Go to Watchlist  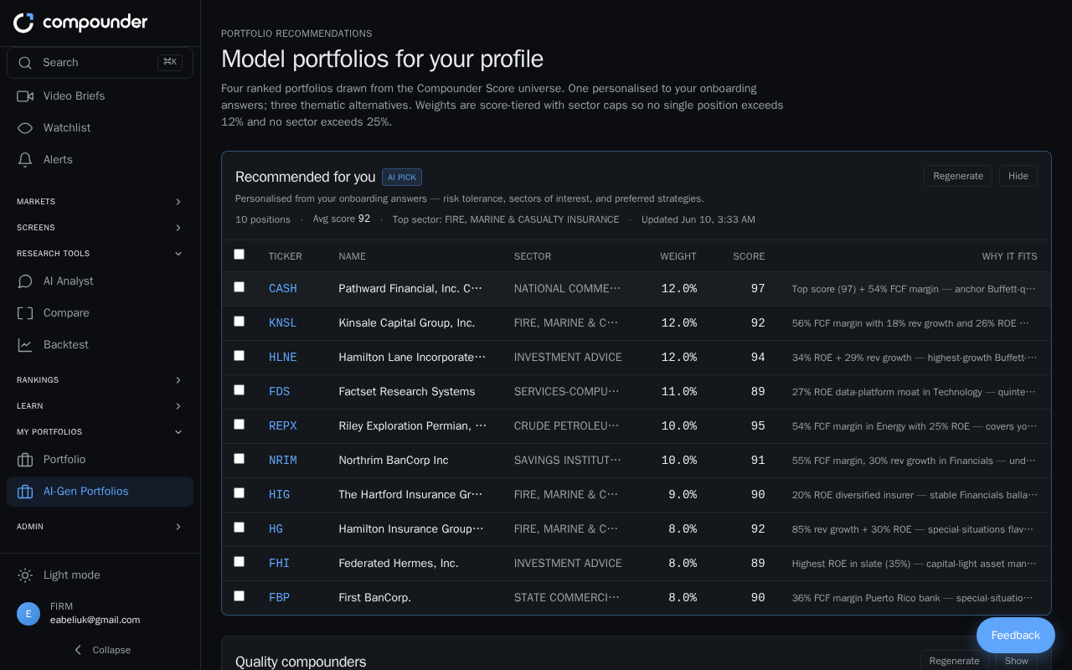[100, 128]
